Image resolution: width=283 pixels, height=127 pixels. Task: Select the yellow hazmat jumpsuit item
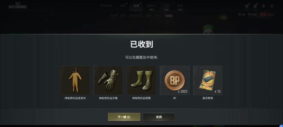tap(75, 80)
